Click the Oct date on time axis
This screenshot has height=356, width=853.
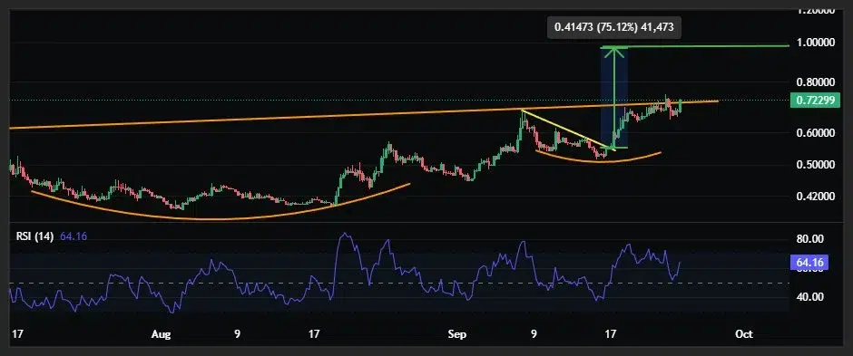pyautogui.click(x=744, y=335)
